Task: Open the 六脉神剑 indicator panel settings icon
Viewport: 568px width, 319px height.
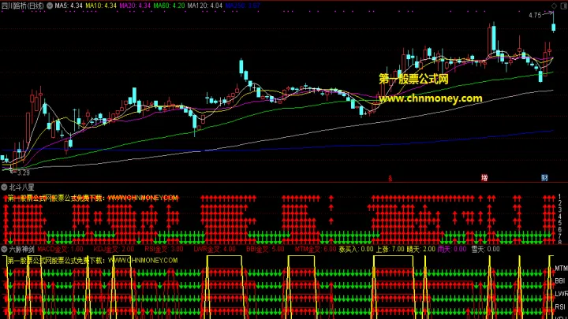Action: pyautogui.click(x=4, y=250)
